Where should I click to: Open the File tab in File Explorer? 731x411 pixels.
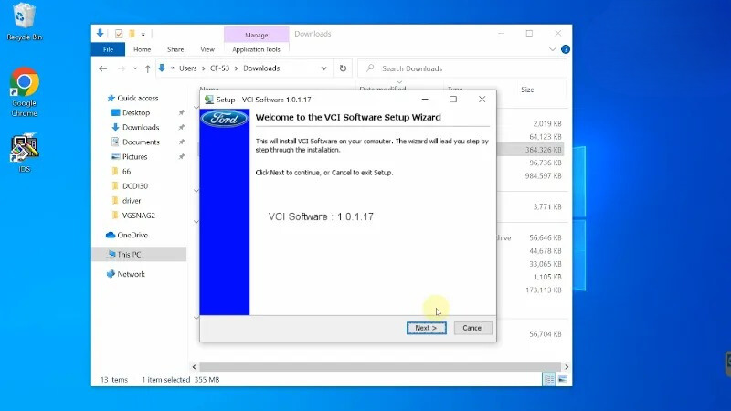click(x=108, y=49)
